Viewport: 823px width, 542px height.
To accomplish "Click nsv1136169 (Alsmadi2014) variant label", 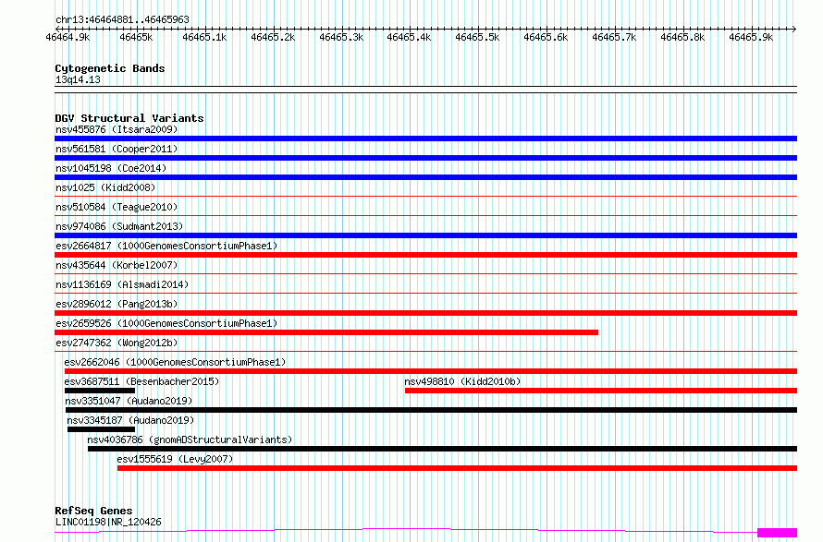I will 122,284.
